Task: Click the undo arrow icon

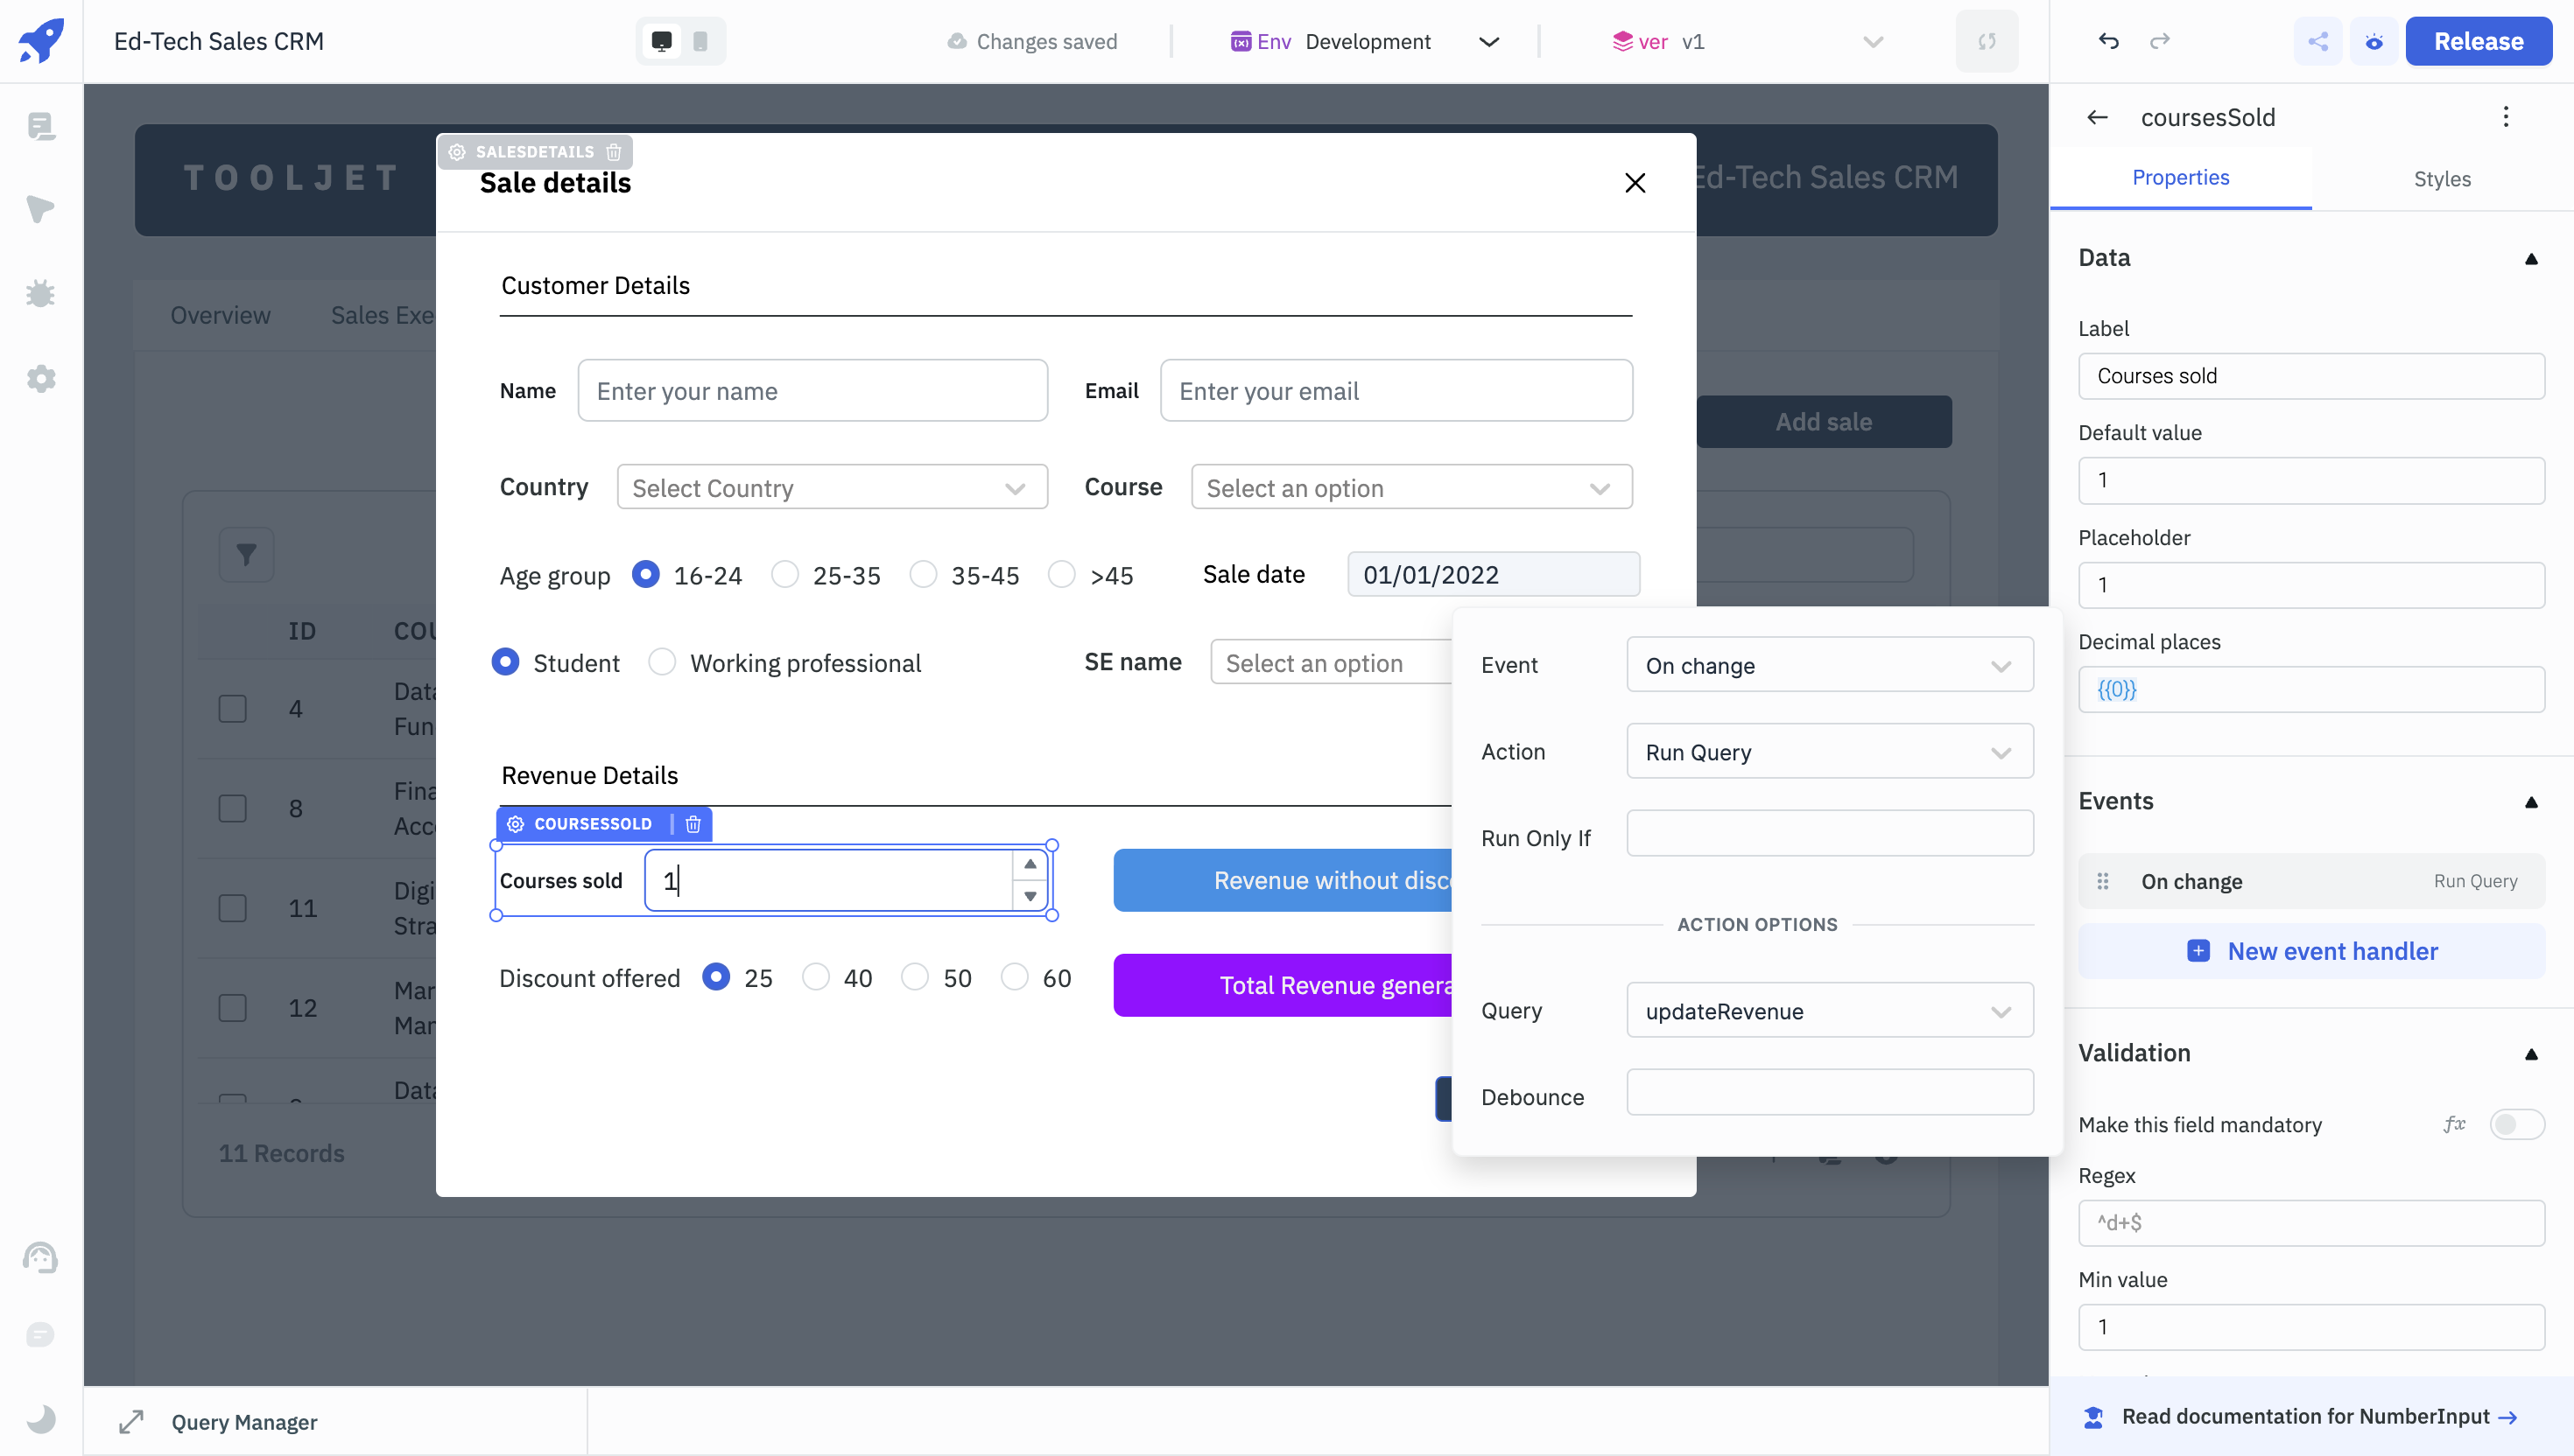Action: tap(2108, 41)
